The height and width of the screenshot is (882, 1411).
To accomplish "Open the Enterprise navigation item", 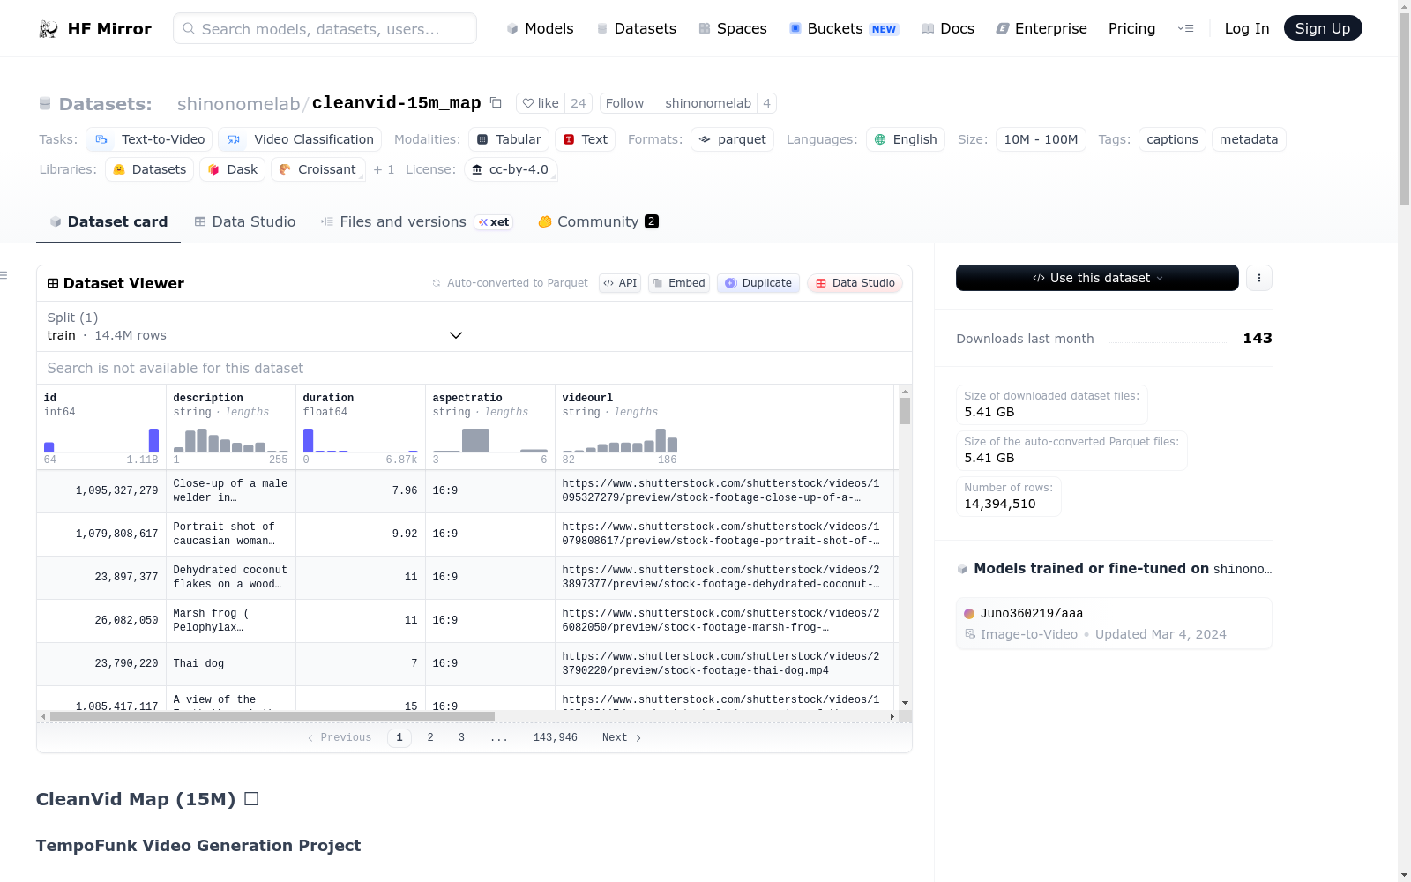I will 1041,28.
